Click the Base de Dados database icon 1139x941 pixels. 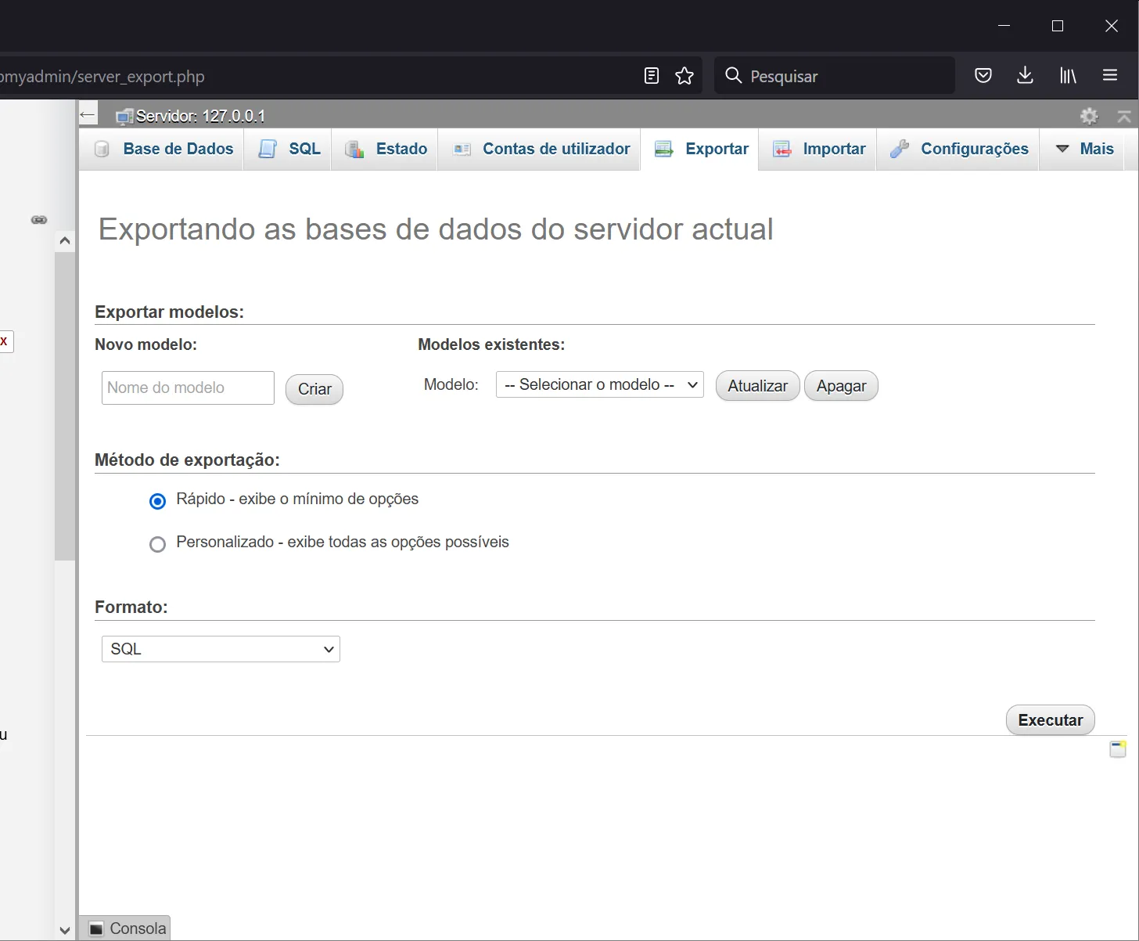pyautogui.click(x=102, y=149)
